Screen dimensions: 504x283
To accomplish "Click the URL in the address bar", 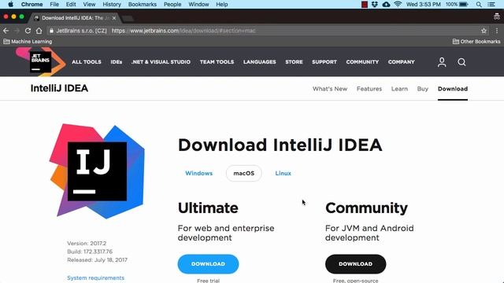I will pyautogui.click(x=183, y=31).
